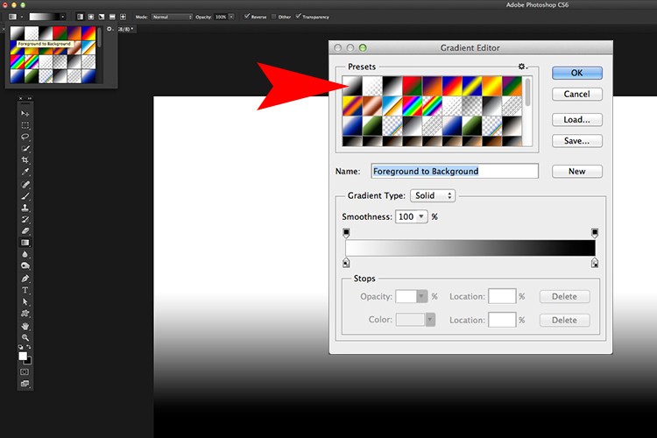657x438 pixels.
Task: Toggle Quick Mask mode
Action: click(x=25, y=371)
